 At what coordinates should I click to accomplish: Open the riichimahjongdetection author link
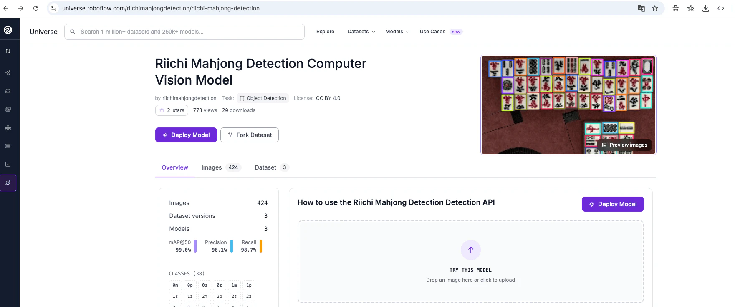pyautogui.click(x=189, y=98)
